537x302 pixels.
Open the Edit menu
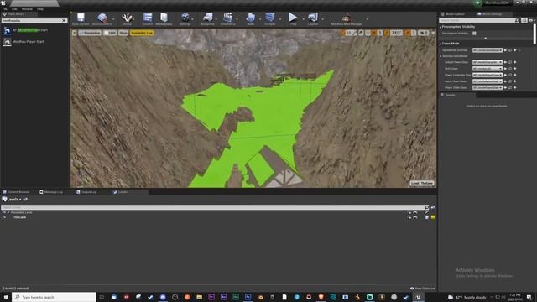[x=14, y=9]
